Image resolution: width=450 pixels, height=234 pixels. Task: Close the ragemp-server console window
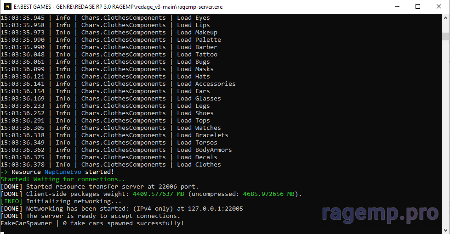[439, 6]
